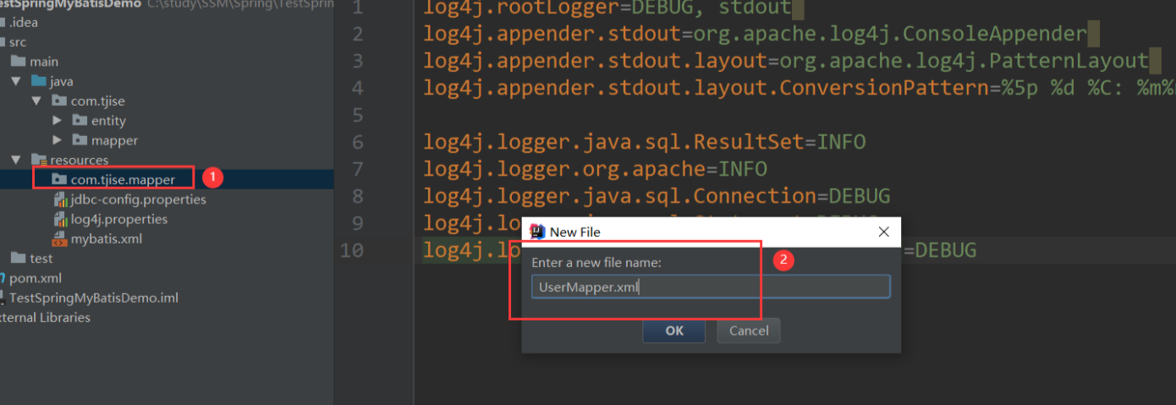This screenshot has width=1176, height=405.
Task: Click jdbc-config.properties file icon
Action: [60, 200]
